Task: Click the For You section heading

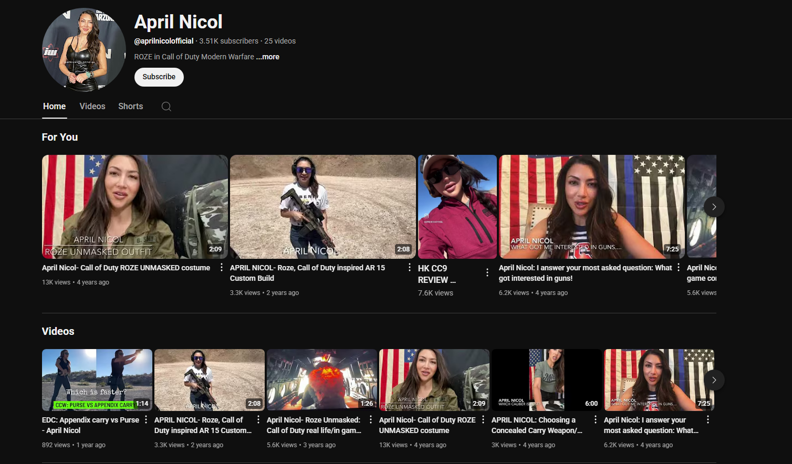Action: 60,137
